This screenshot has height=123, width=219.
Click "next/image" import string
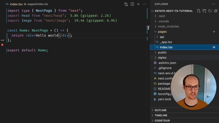click(x=56, y=20)
